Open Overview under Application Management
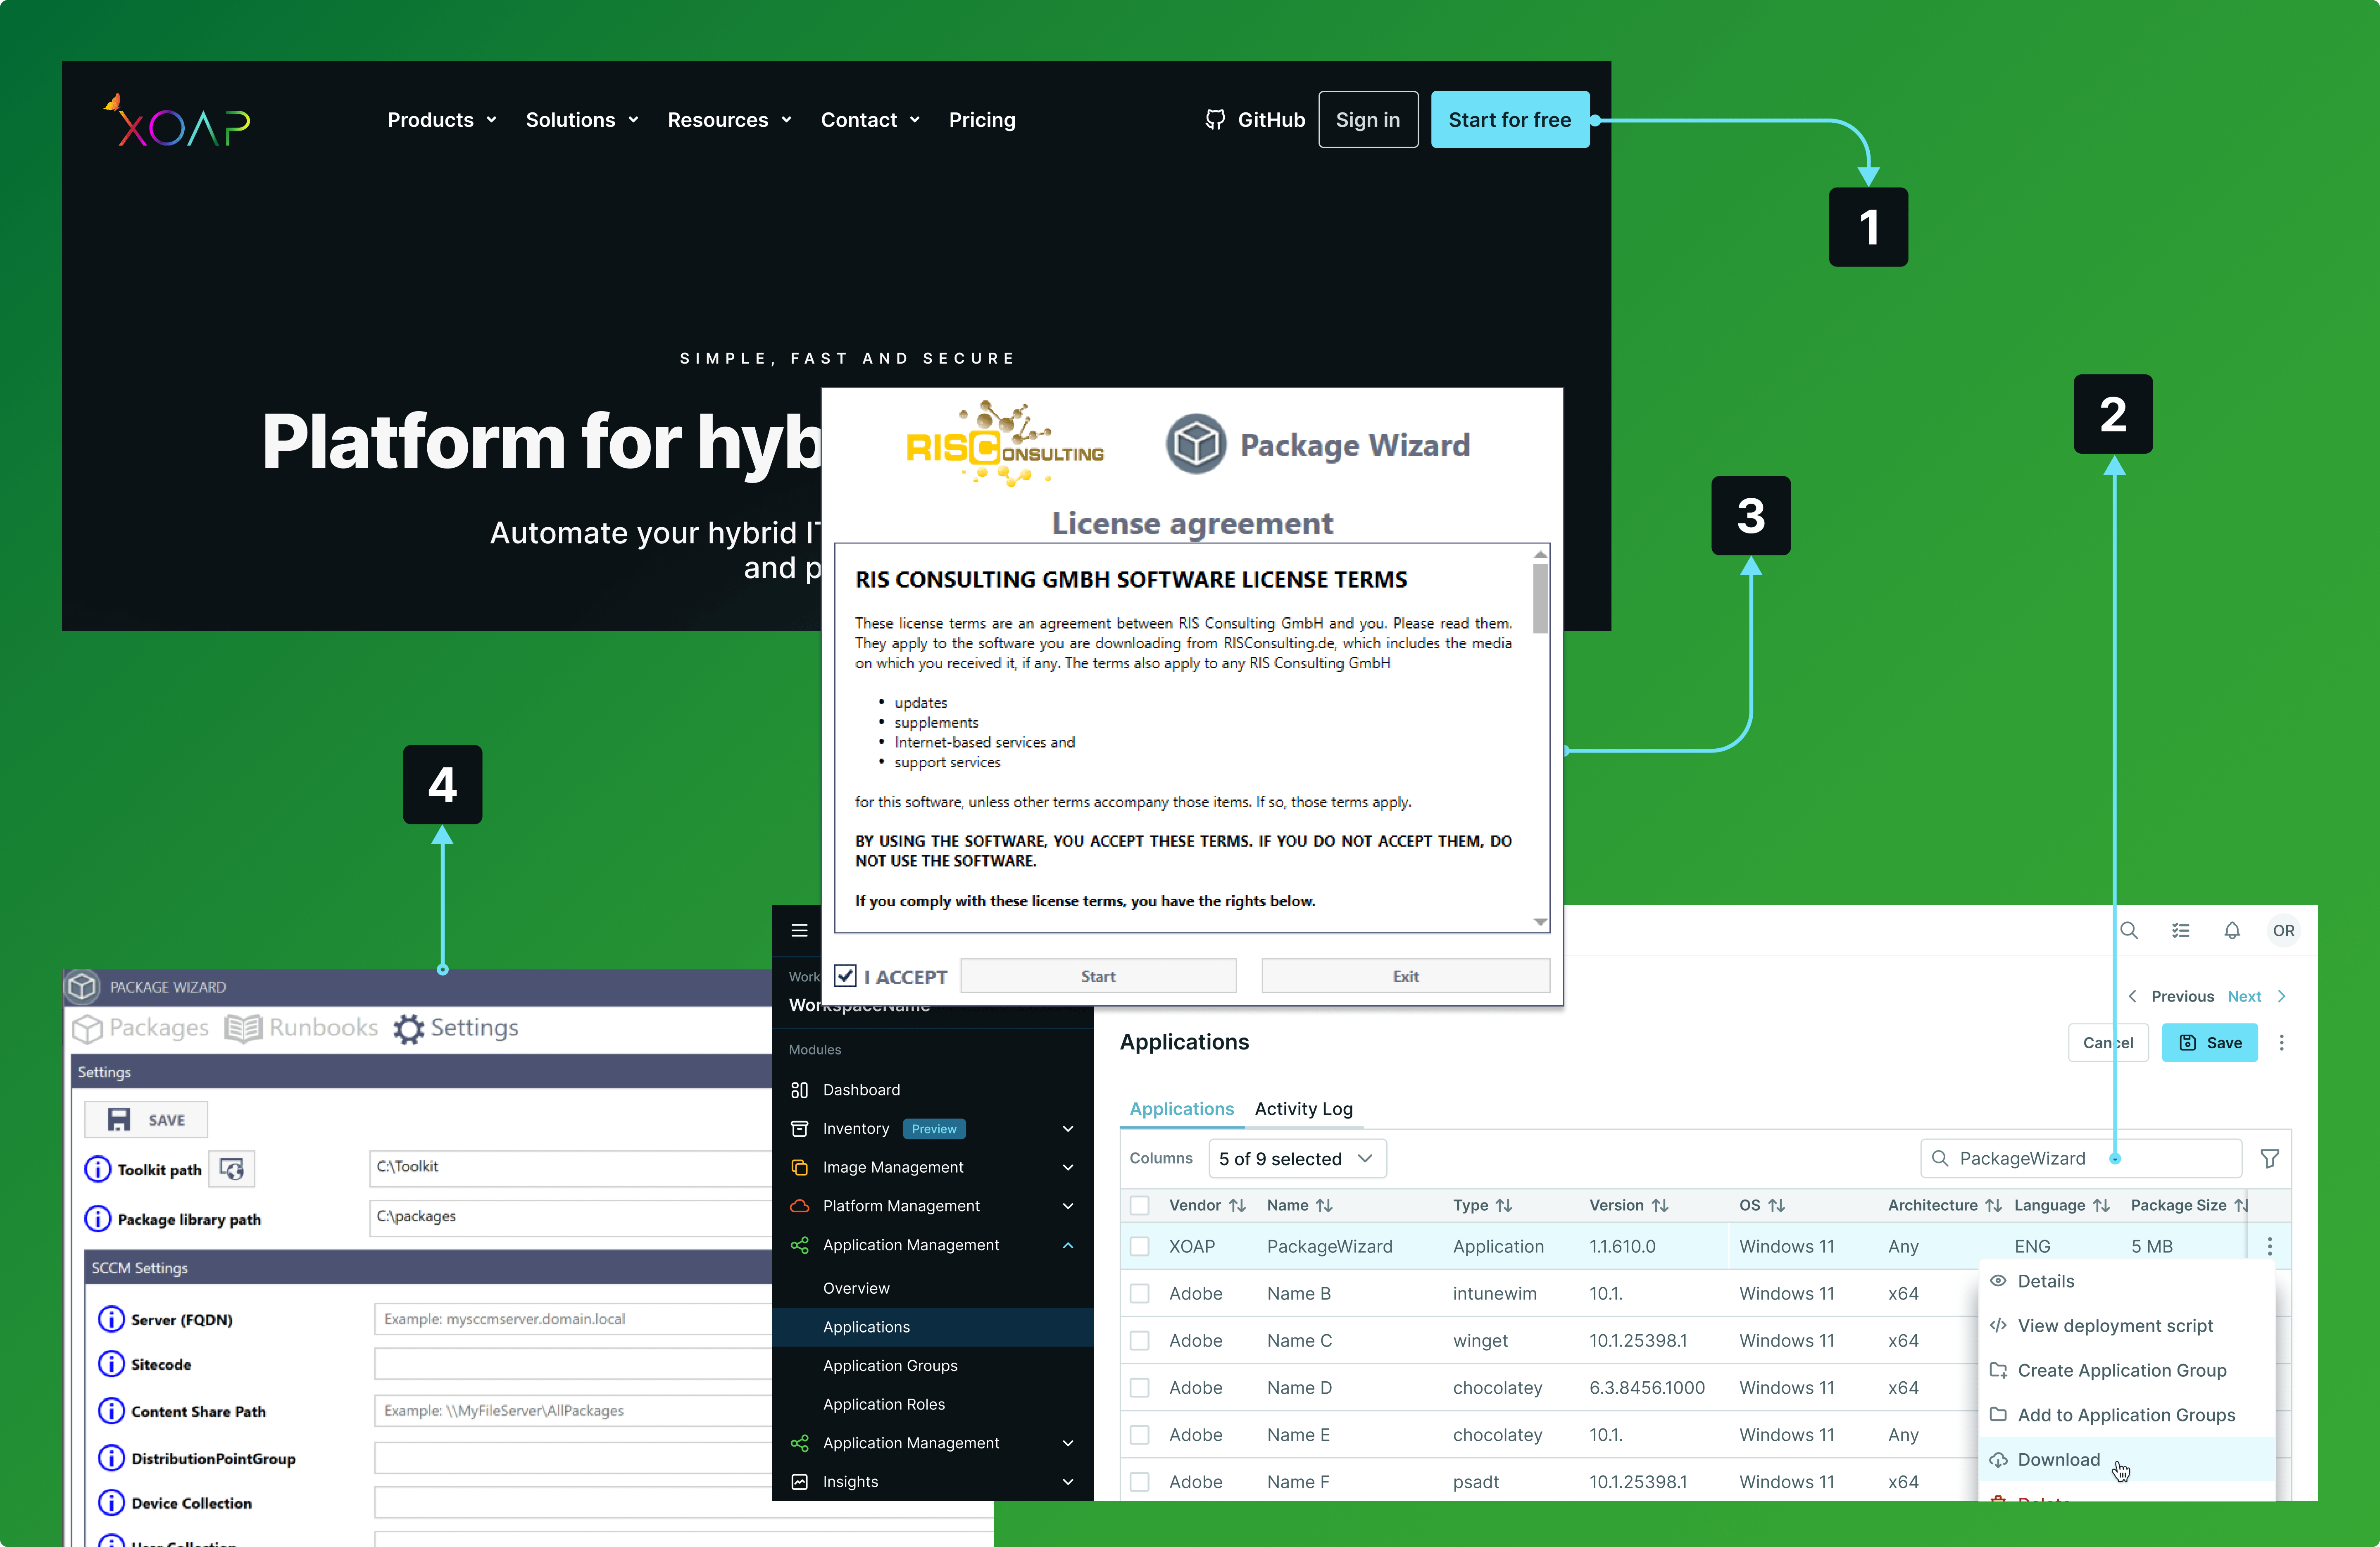2380x1547 pixels. [x=856, y=1288]
